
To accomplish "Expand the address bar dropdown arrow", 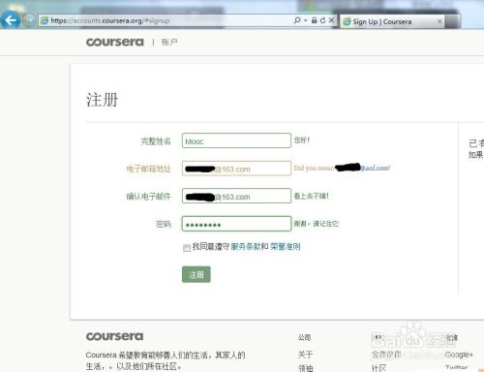I will [x=305, y=20].
